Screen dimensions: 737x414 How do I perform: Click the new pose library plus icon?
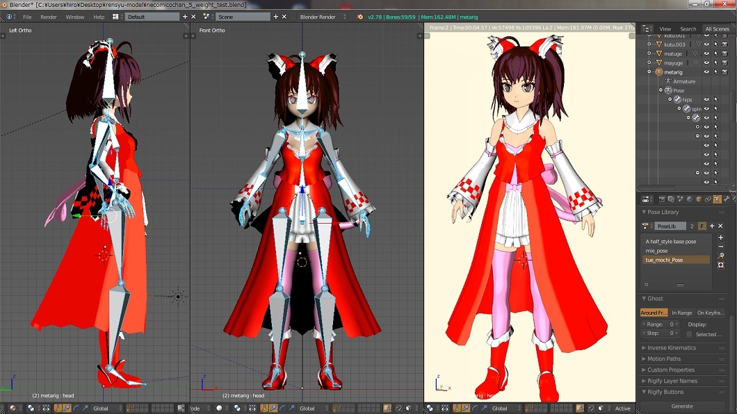[x=711, y=226]
